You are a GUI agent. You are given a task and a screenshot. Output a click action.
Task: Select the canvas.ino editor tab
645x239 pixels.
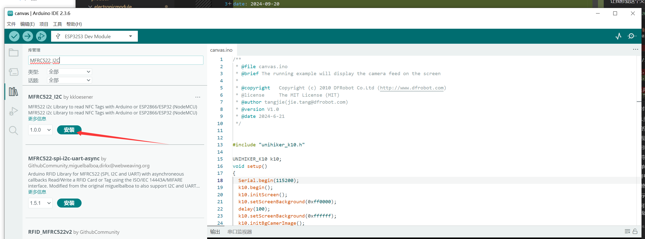pos(221,50)
